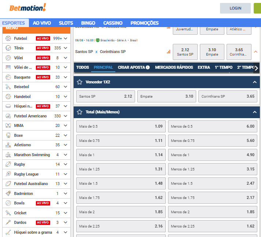Select Menos de 0.5 at 6.00
The image size is (261, 237).
point(213,127)
